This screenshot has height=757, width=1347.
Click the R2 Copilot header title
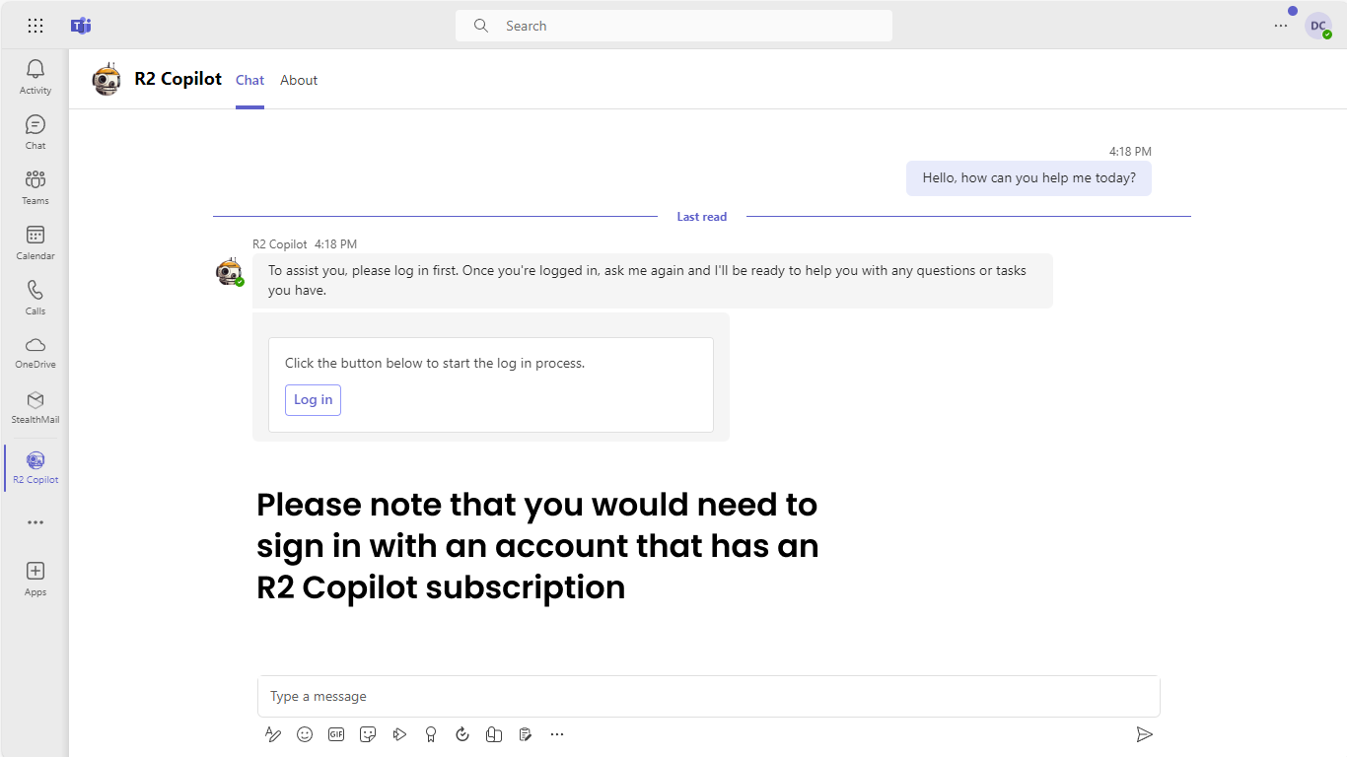178,79
